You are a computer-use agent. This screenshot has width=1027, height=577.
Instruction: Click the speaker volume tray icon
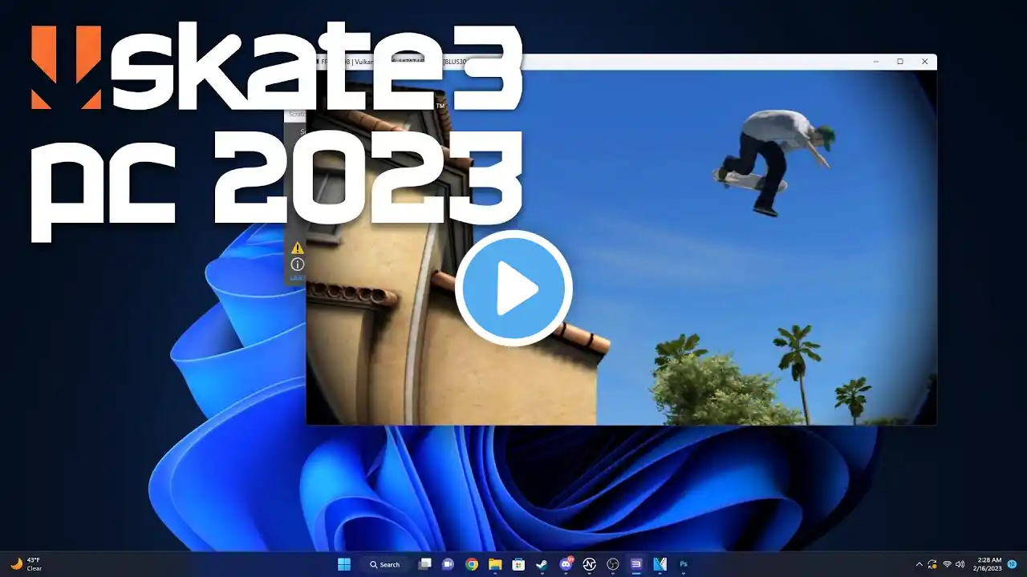coord(960,564)
